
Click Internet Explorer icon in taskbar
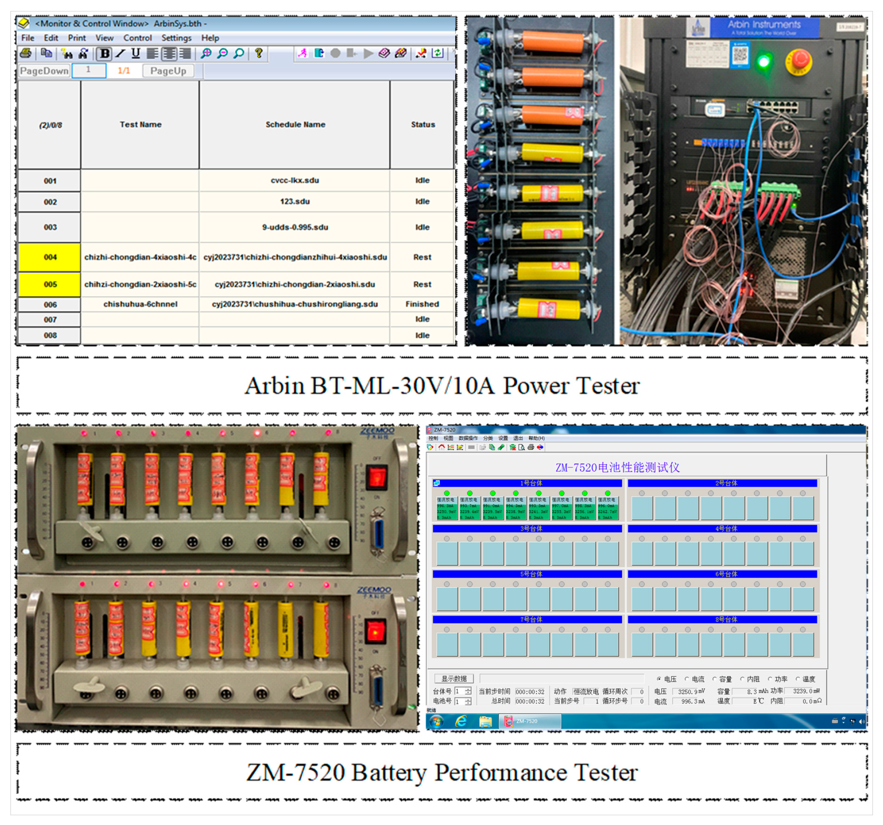tap(461, 721)
